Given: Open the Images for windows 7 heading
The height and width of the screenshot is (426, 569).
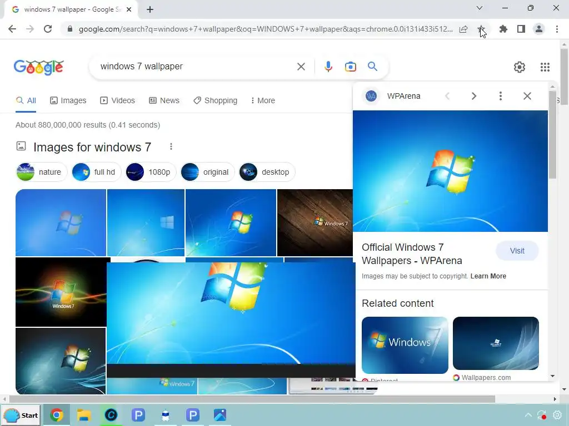Looking at the screenshot, I should [x=92, y=147].
